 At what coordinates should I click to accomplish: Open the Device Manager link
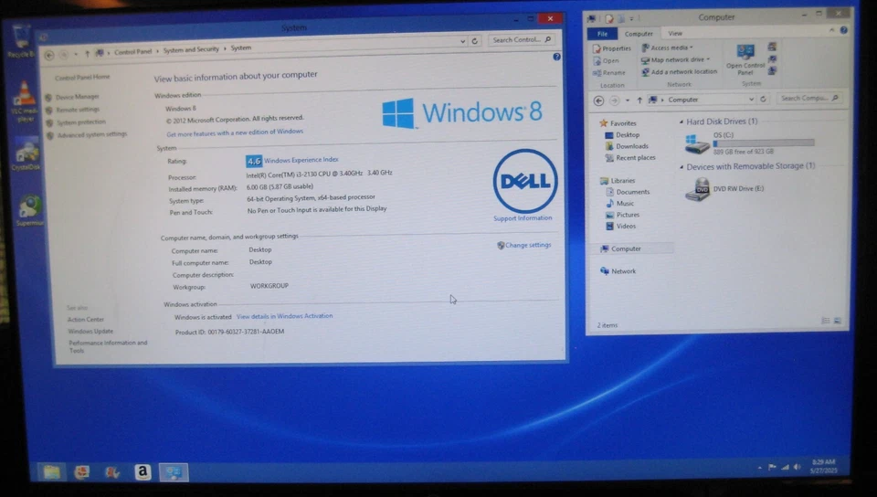tap(77, 97)
